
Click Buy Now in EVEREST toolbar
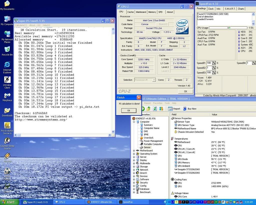pos(190,109)
